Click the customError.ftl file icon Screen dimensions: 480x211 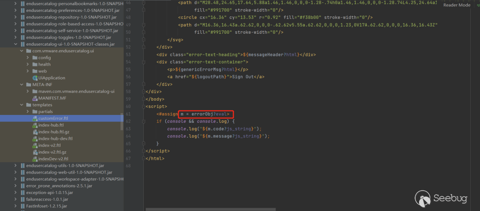tap(35, 118)
